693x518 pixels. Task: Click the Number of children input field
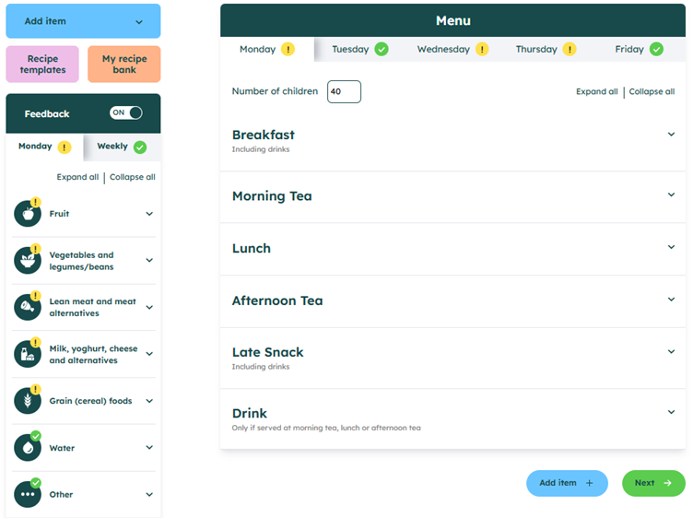[x=344, y=91]
